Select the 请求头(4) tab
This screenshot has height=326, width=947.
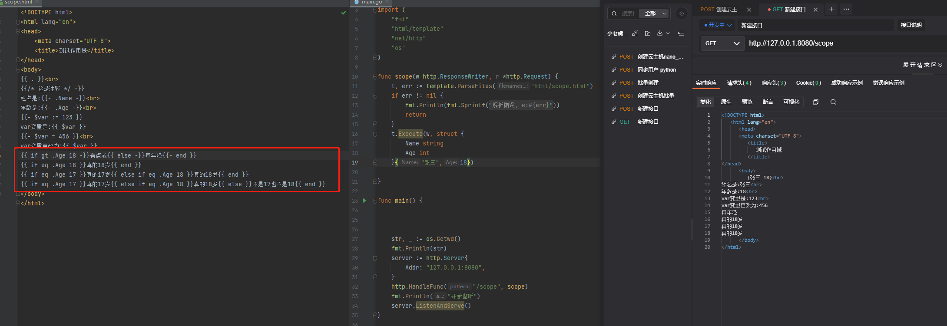click(x=739, y=83)
